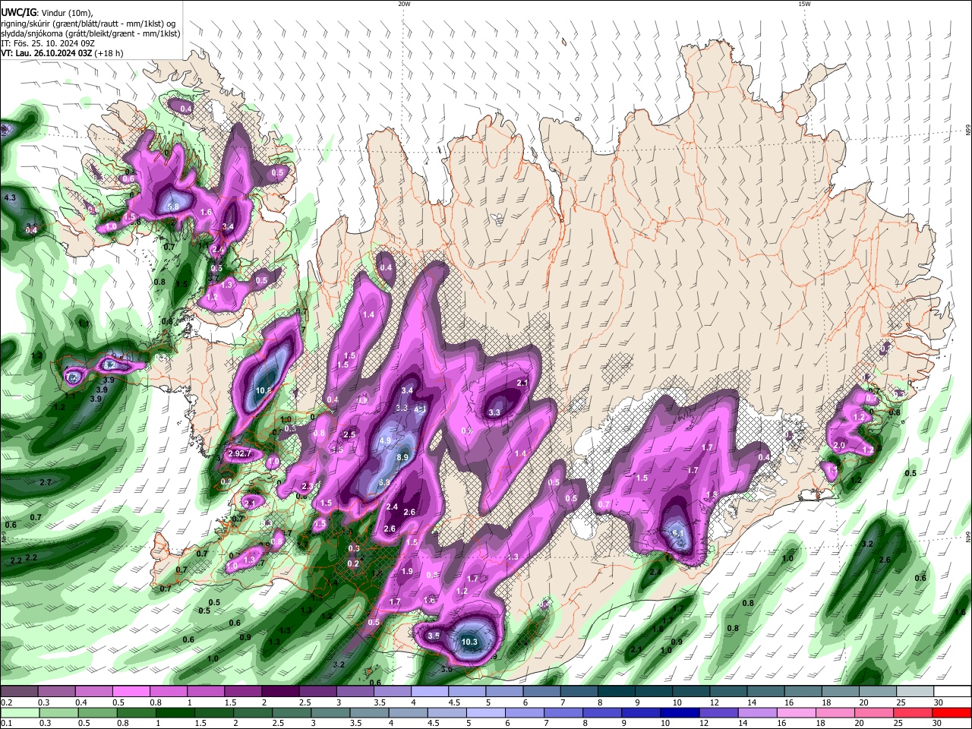Select the 'IT: Fös. 25. 10. 2024 09Z' line
Viewport: 972px width, 729px height.
[x=48, y=43]
